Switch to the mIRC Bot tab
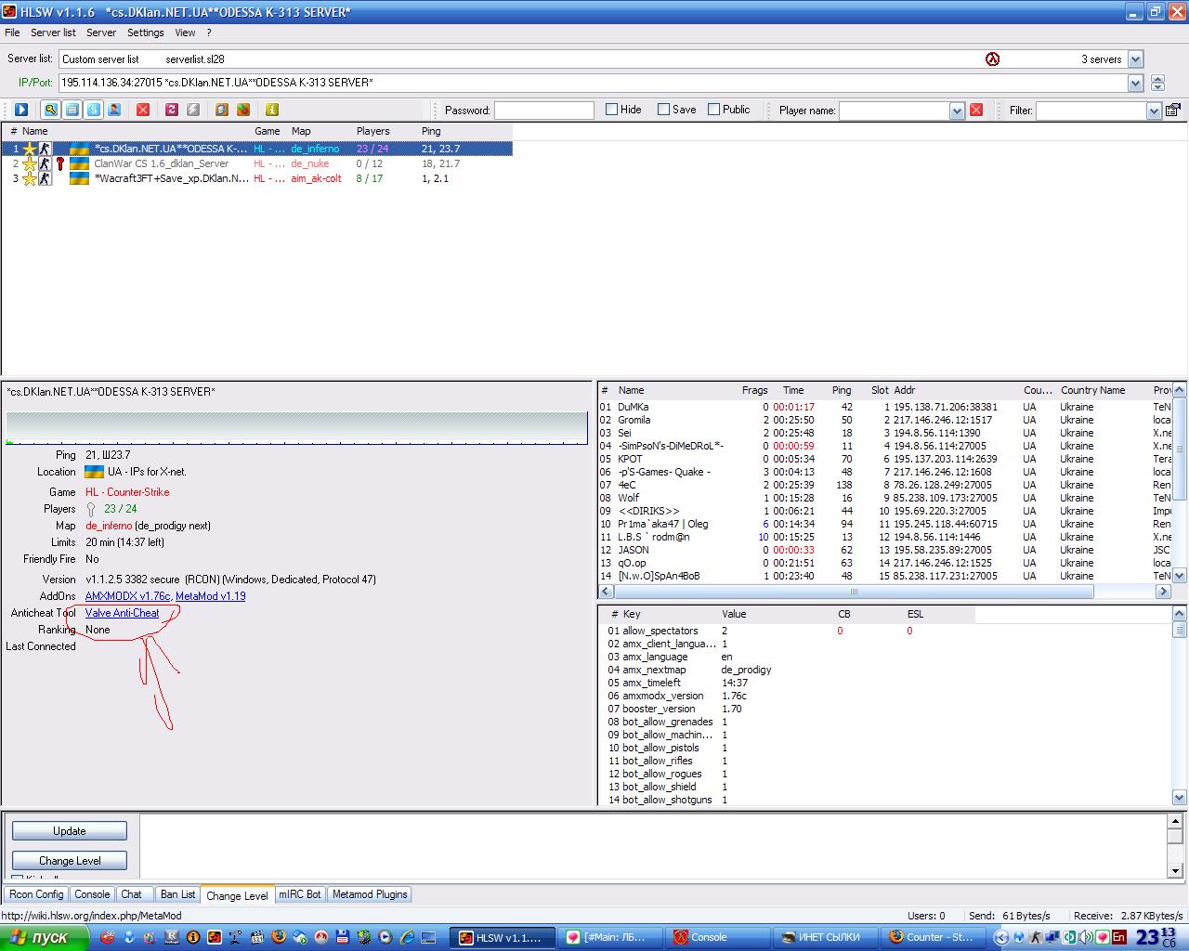The height and width of the screenshot is (951, 1189). [x=300, y=894]
